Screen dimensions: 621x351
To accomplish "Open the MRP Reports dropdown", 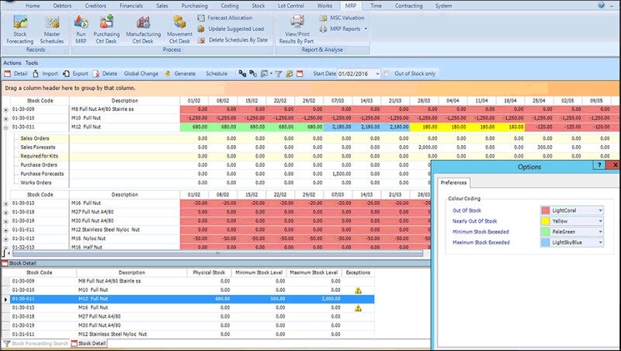I will 346,29.
